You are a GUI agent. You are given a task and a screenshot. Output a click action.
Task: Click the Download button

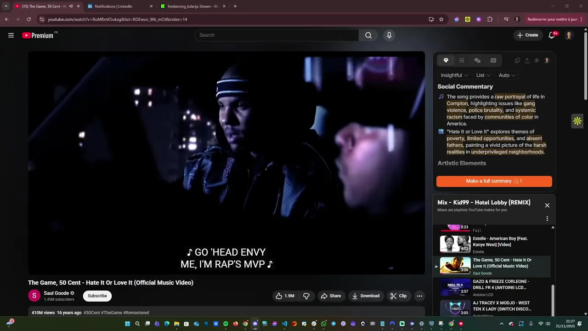[x=366, y=296]
